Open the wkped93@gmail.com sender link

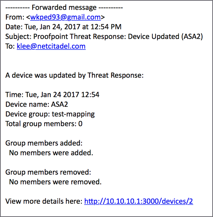click(65, 17)
